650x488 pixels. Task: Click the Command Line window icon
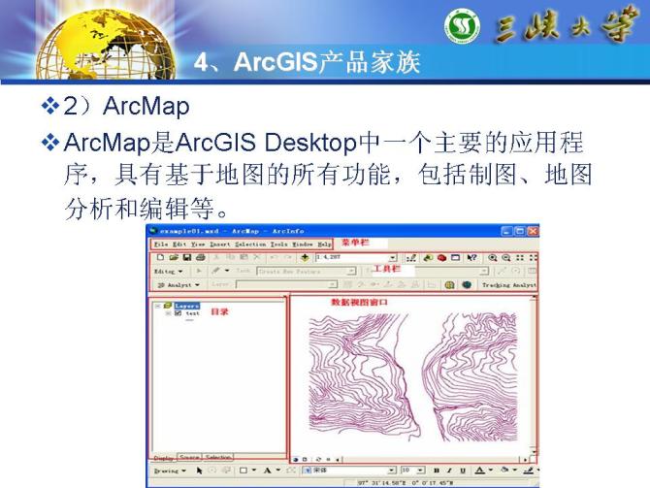(456, 258)
